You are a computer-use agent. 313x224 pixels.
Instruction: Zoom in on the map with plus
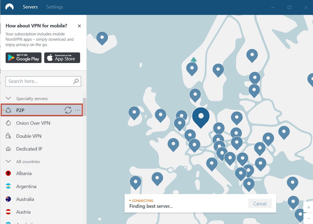309,207
